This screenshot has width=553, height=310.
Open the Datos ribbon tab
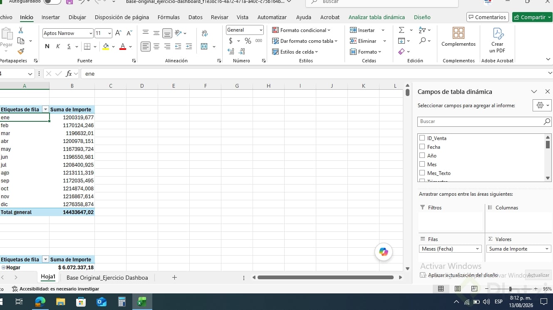(196, 17)
